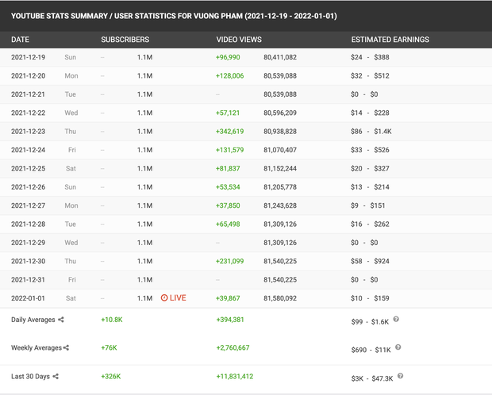Screen dimensions: 492x395
Task: Click earnings $32 - $512
Action: (x=370, y=75)
